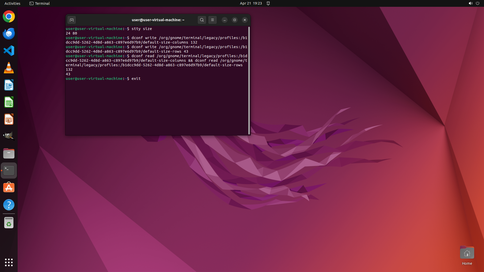
Task: Open a new terminal tab
Action: tap(72, 20)
